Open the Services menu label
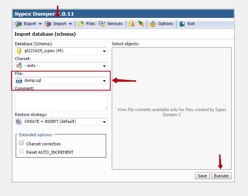The image size is (248, 196). coord(115,24)
